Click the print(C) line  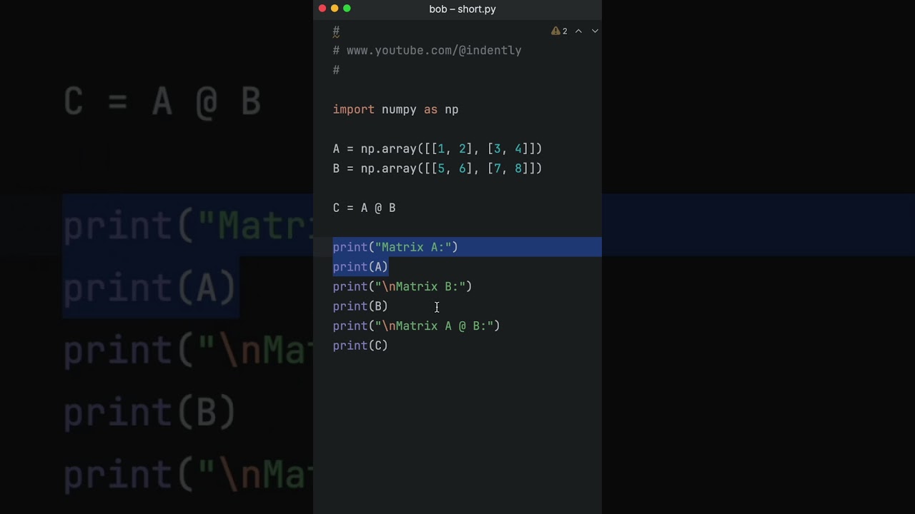pos(360,346)
